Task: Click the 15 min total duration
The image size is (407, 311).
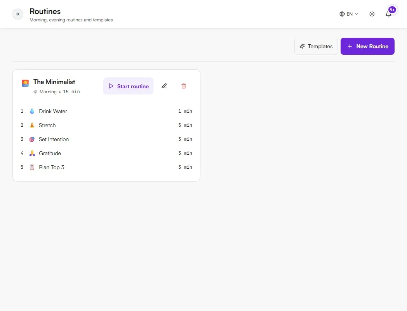Action: pos(71,92)
